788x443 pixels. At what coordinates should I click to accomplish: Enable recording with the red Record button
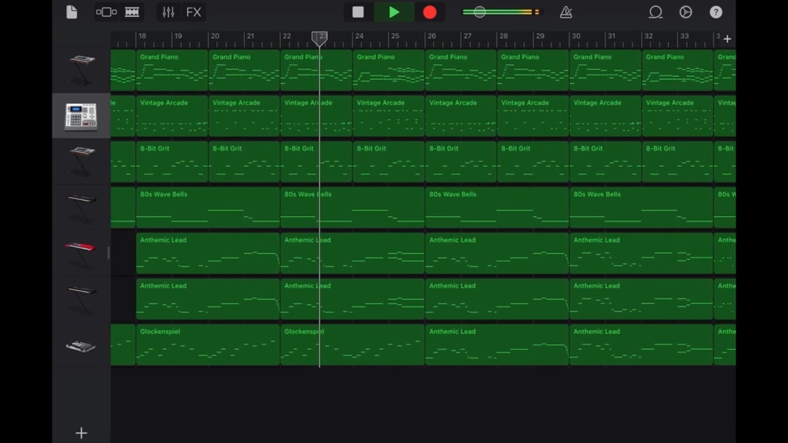click(429, 12)
